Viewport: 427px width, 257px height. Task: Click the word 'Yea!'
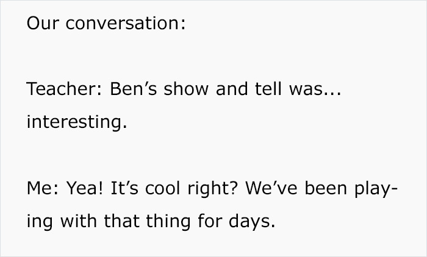[85, 188]
